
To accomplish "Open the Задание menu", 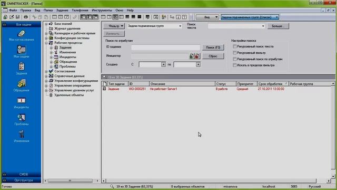I will point(62,10).
